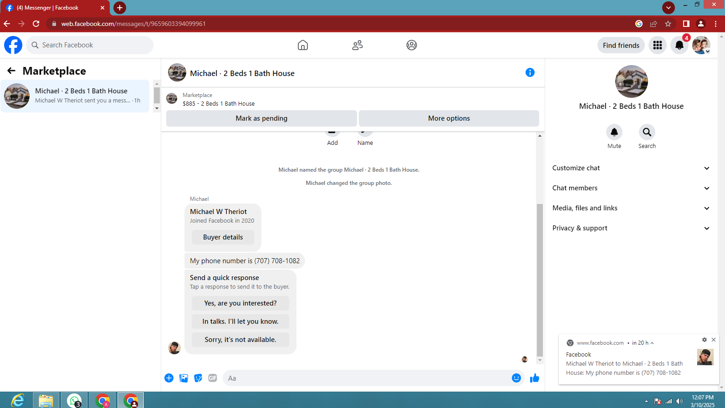
Task: Open File Explorer from taskbar
Action: coord(46,401)
